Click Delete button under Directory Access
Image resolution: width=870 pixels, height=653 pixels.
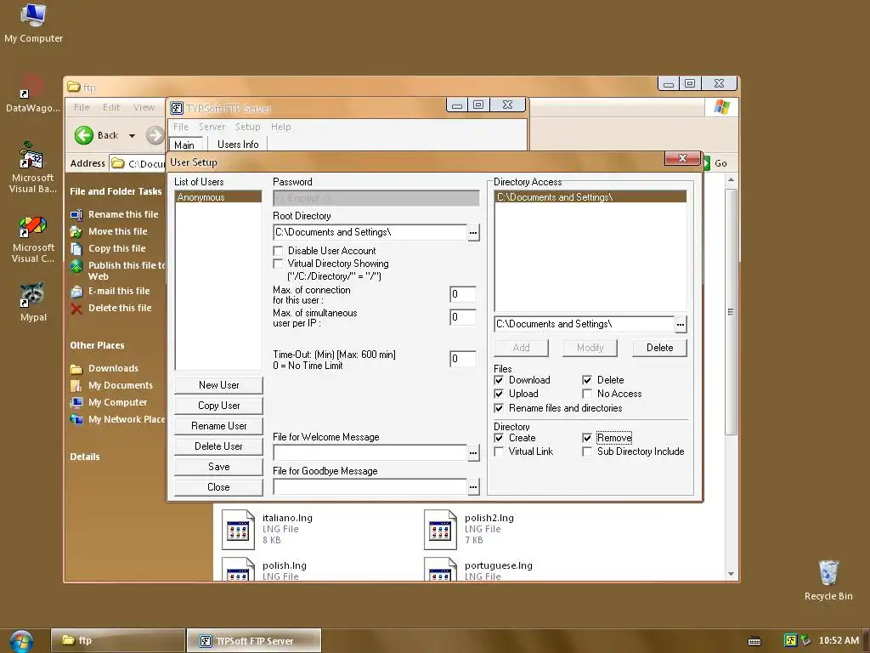(659, 348)
